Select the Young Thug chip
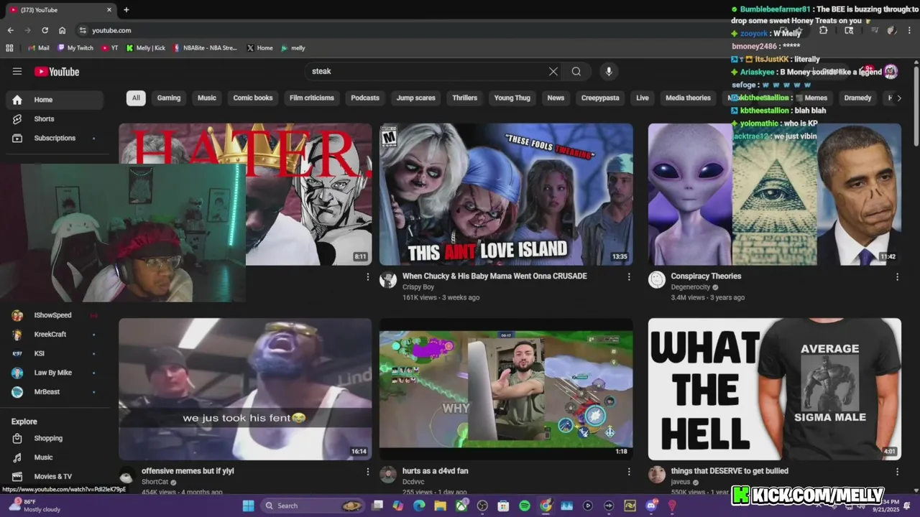The width and height of the screenshot is (920, 517). [x=512, y=98]
